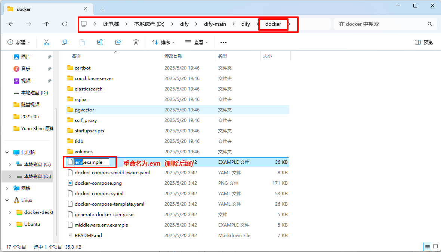Sort by the 大小 column header
Viewport: 441px width, 252px height.
276,56
